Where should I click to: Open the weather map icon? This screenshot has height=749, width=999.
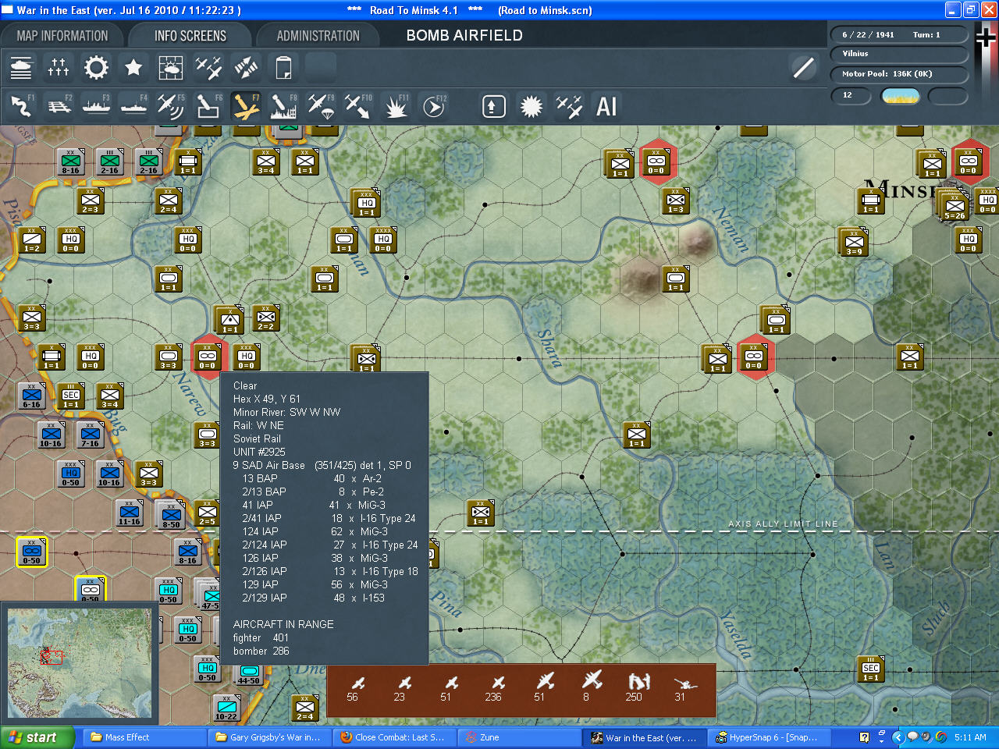click(x=171, y=68)
